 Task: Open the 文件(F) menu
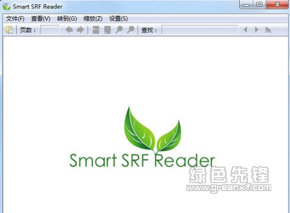click(x=15, y=19)
